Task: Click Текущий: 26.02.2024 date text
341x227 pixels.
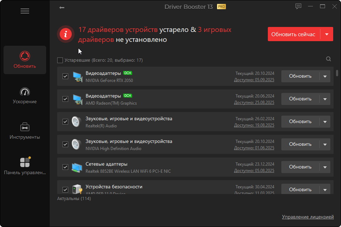Action: point(255,119)
